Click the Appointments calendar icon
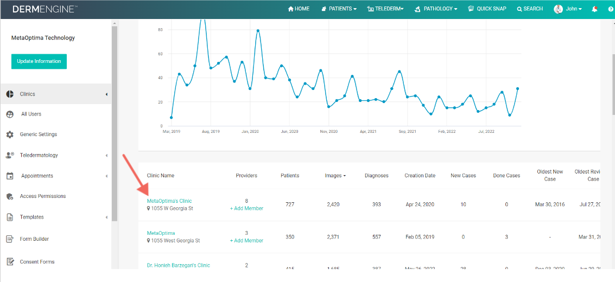The image size is (615, 282). point(10,176)
